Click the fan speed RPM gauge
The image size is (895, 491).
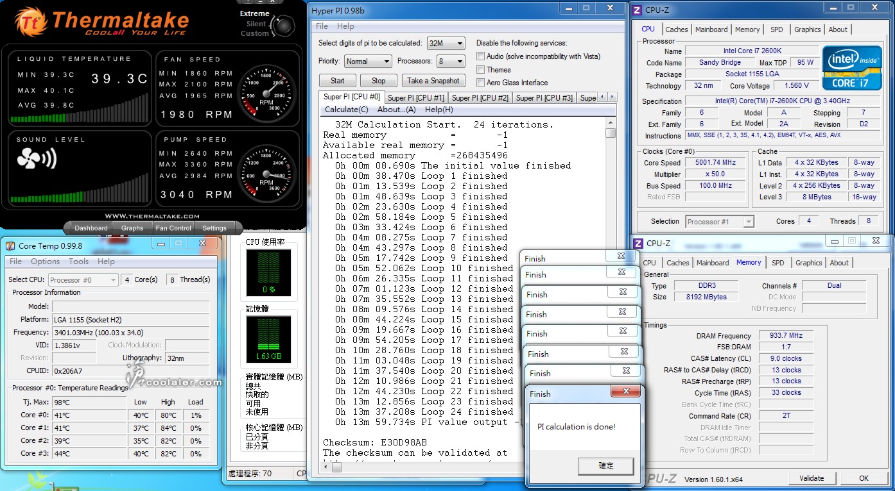click(266, 92)
